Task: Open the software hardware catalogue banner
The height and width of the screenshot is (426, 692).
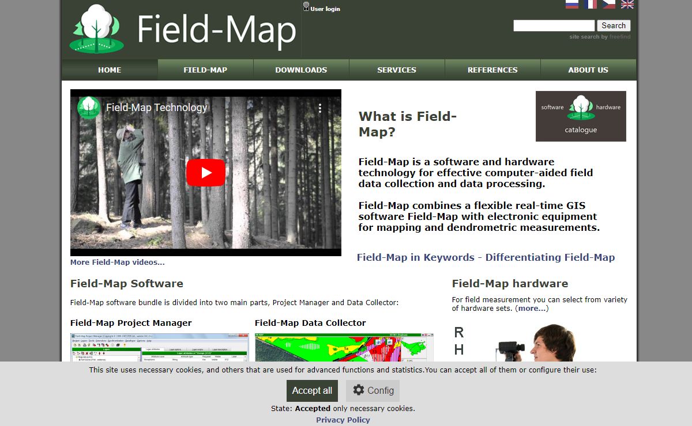Action: 581,116
